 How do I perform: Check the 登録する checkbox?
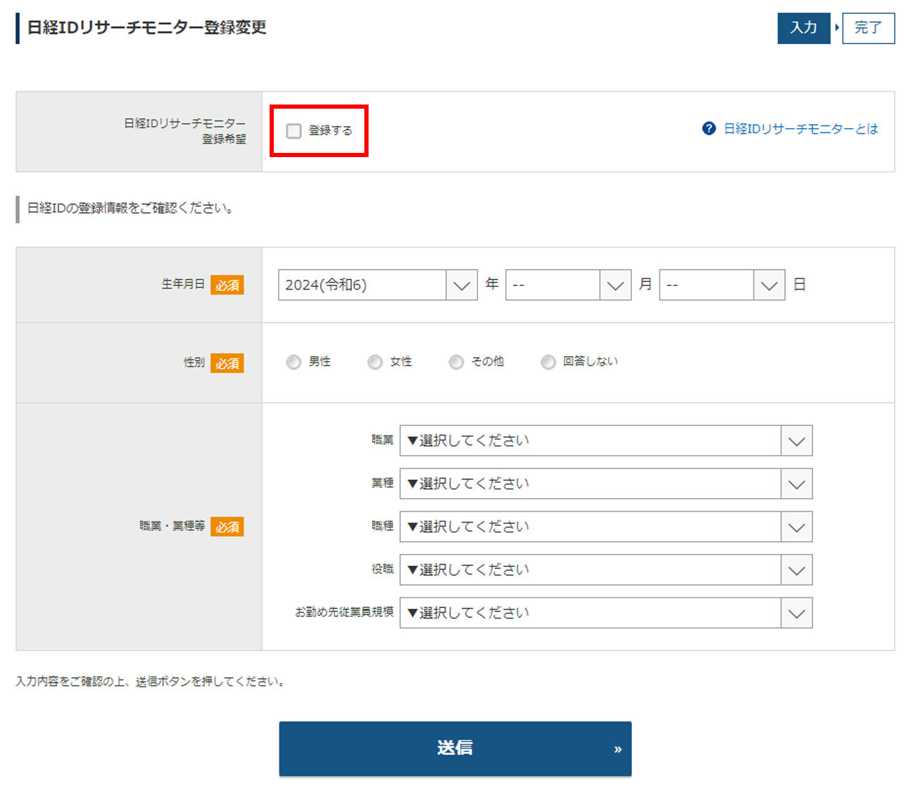293,131
